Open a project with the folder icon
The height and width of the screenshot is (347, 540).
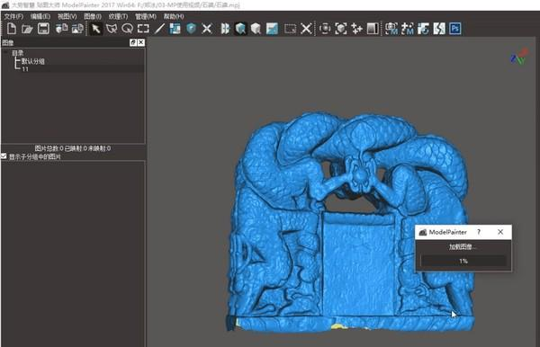[x=27, y=29]
